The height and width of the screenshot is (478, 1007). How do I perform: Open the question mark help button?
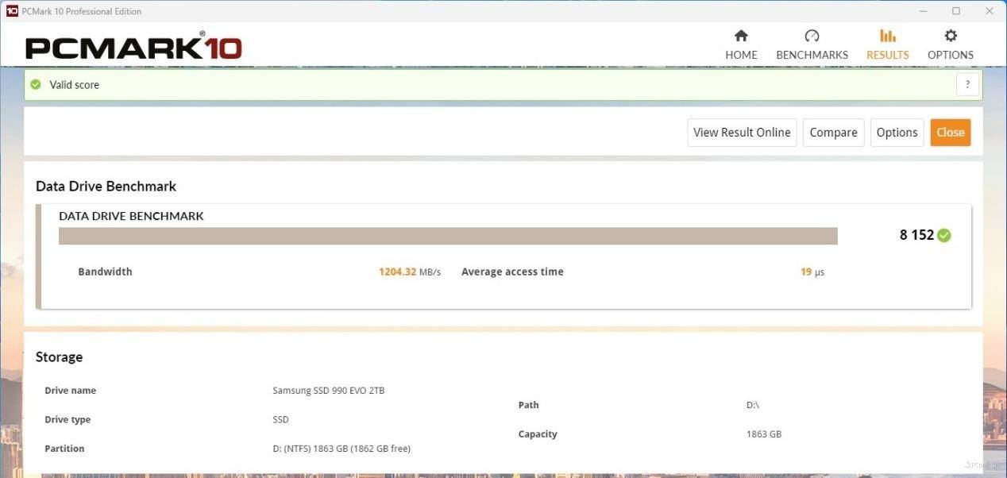click(x=967, y=84)
